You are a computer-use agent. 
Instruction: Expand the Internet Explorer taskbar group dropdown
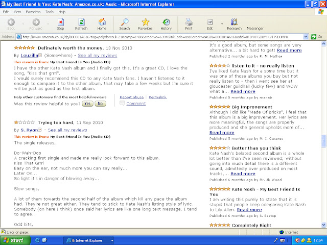click(112, 240)
